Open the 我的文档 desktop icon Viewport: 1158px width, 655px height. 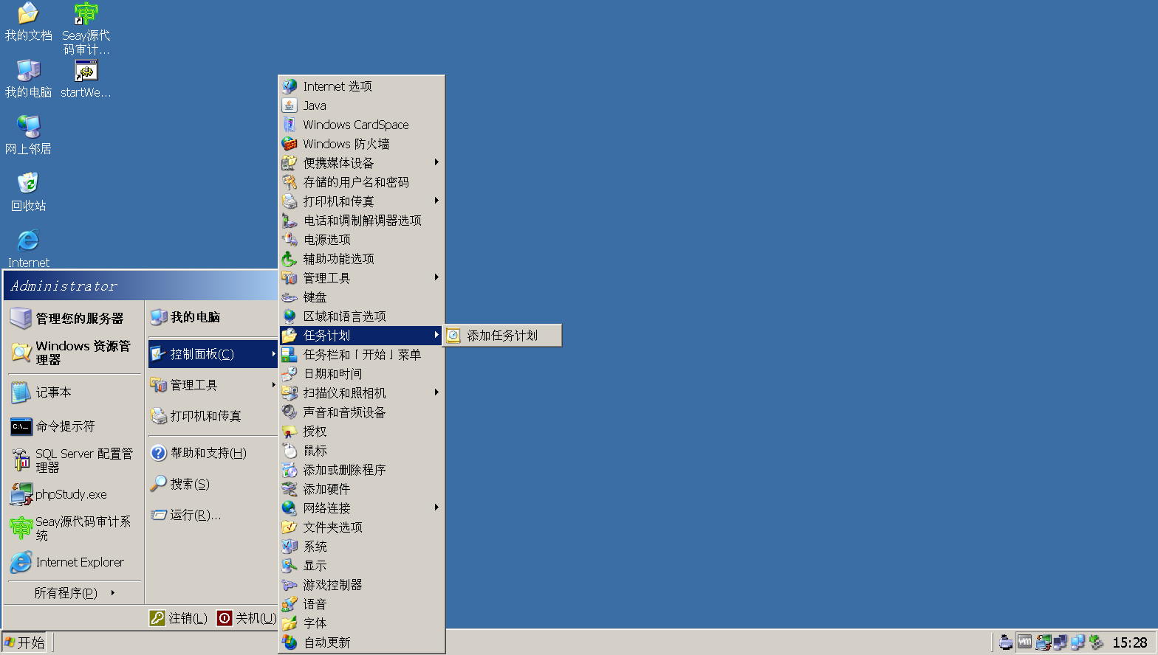tap(28, 22)
